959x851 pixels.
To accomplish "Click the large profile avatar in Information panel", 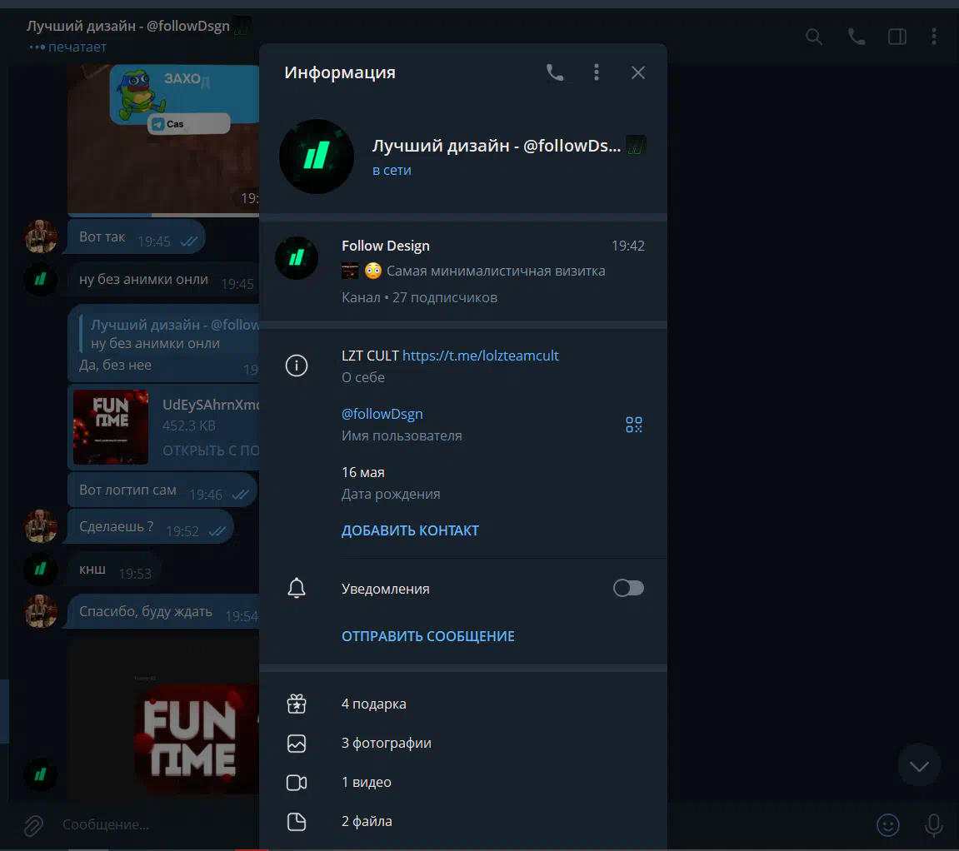I will pyautogui.click(x=317, y=156).
